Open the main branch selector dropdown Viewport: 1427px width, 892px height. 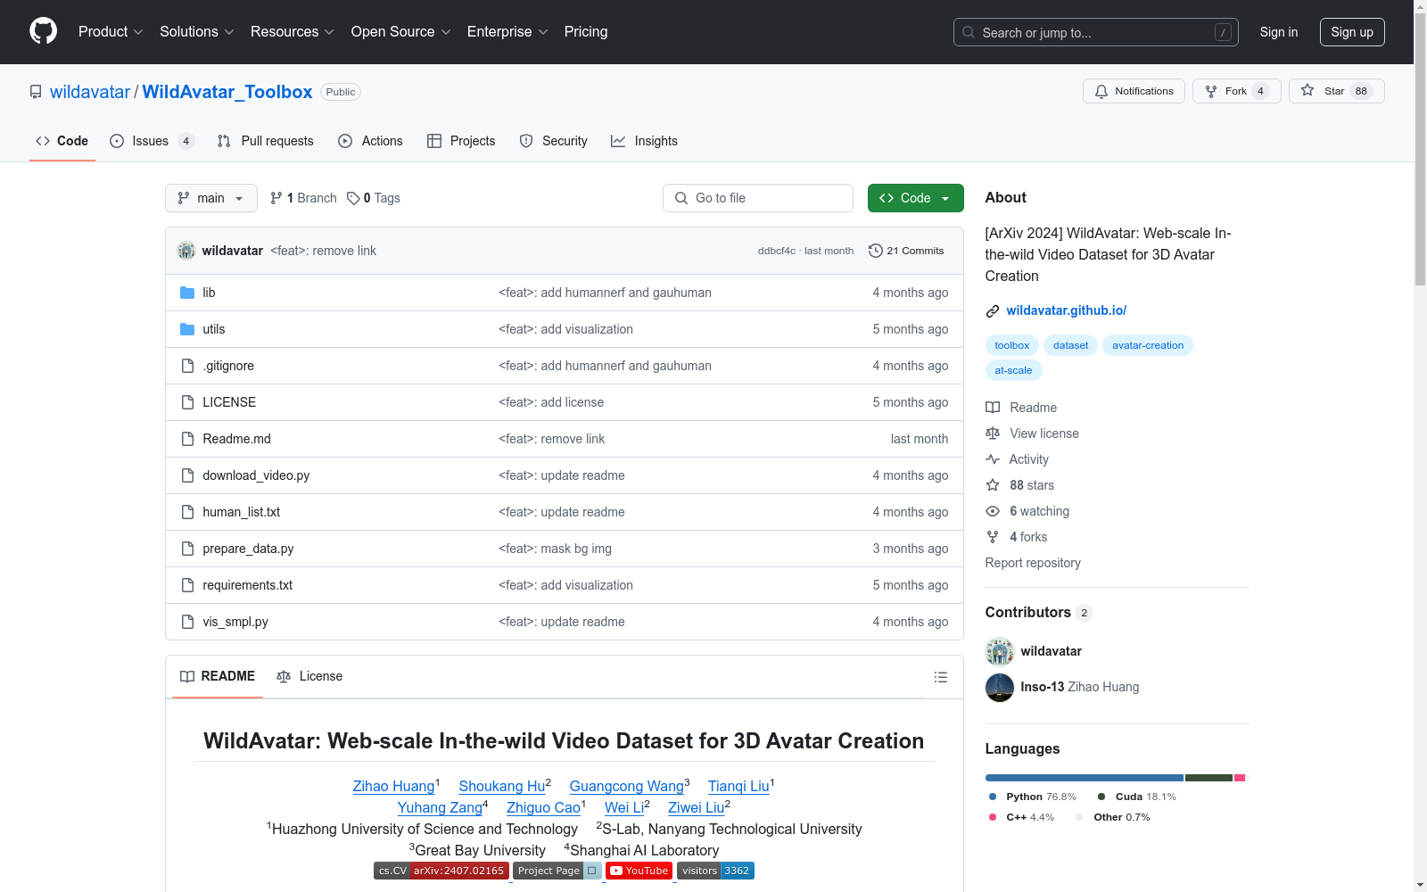click(x=211, y=198)
